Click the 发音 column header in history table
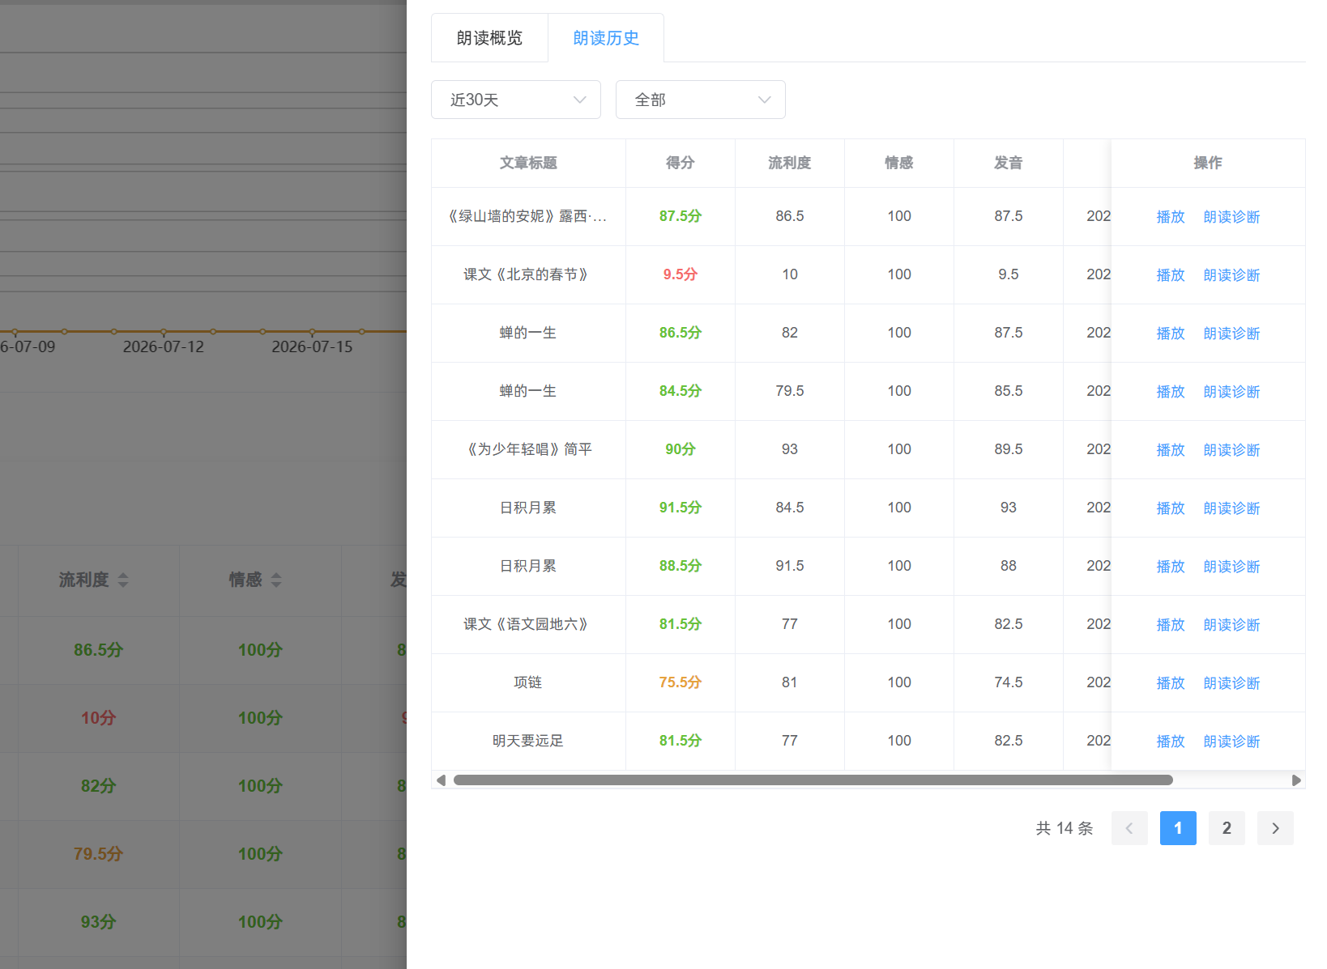Screen dimensions: 1327x969 [x=1009, y=163]
